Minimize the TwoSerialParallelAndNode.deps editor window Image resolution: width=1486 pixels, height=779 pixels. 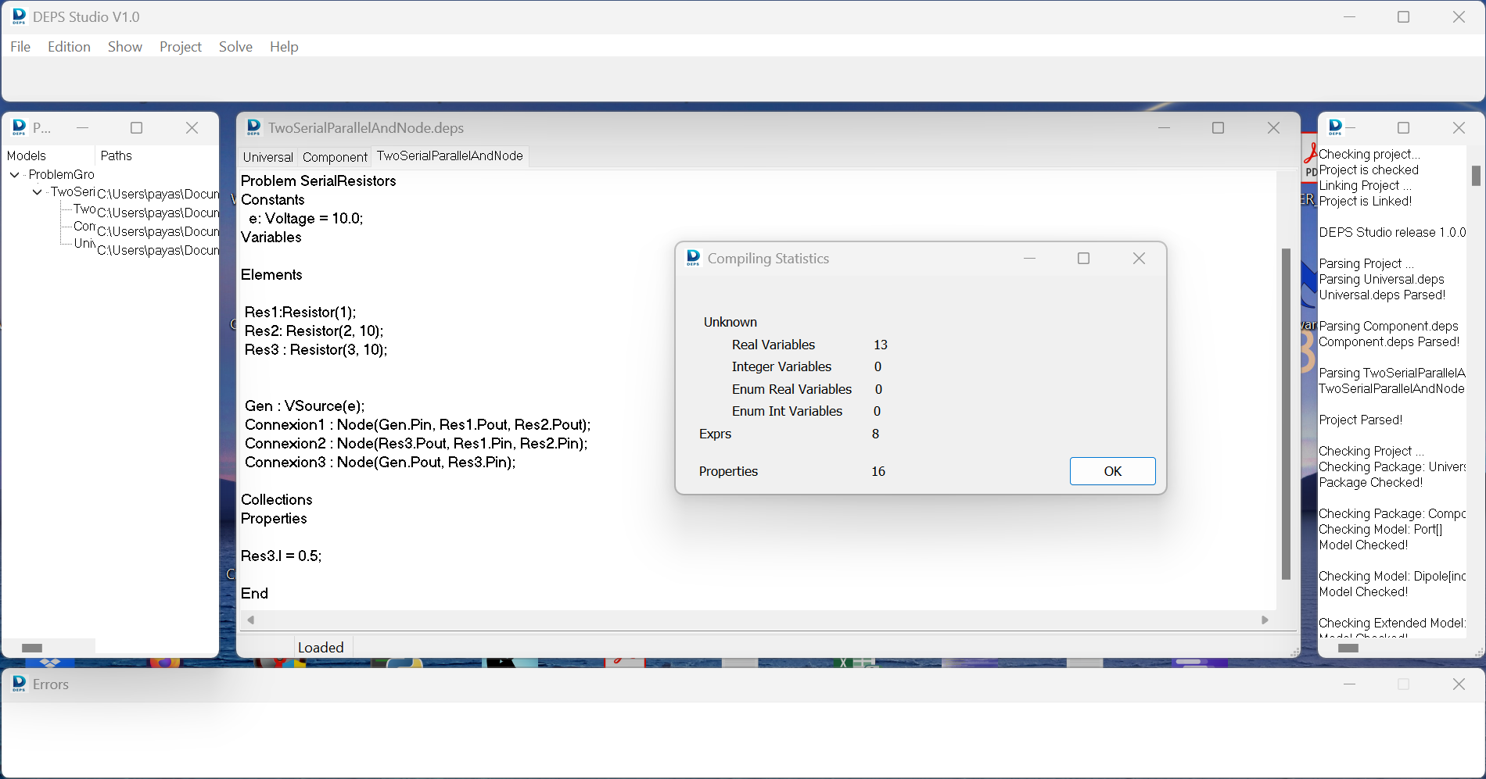[x=1164, y=128]
